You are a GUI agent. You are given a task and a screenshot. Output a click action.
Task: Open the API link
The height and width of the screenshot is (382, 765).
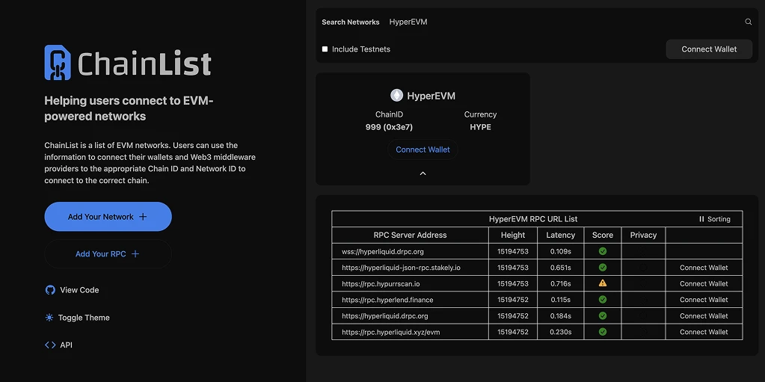point(58,345)
